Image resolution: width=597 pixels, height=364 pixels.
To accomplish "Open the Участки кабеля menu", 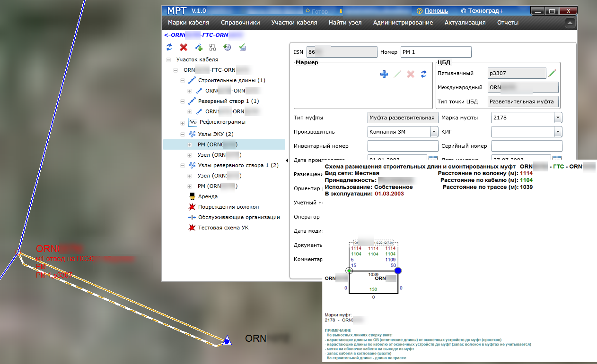I will (294, 23).
